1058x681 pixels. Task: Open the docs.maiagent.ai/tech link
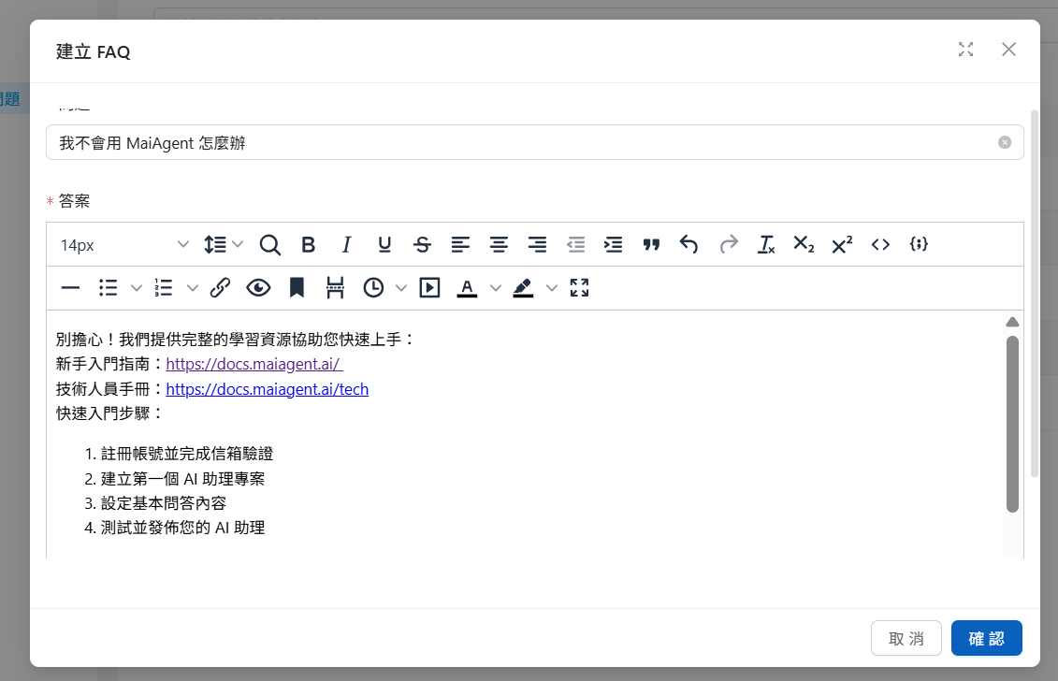(x=267, y=389)
